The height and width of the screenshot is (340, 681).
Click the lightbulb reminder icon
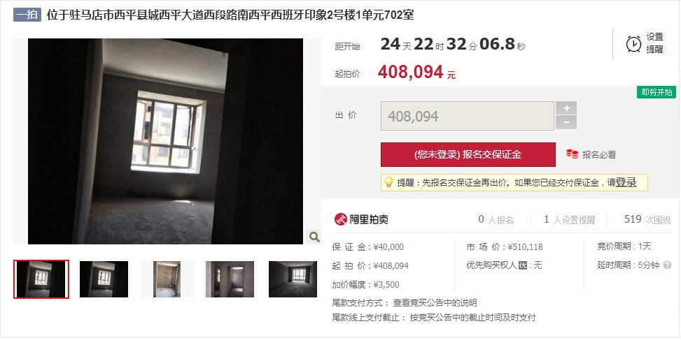click(x=388, y=182)
